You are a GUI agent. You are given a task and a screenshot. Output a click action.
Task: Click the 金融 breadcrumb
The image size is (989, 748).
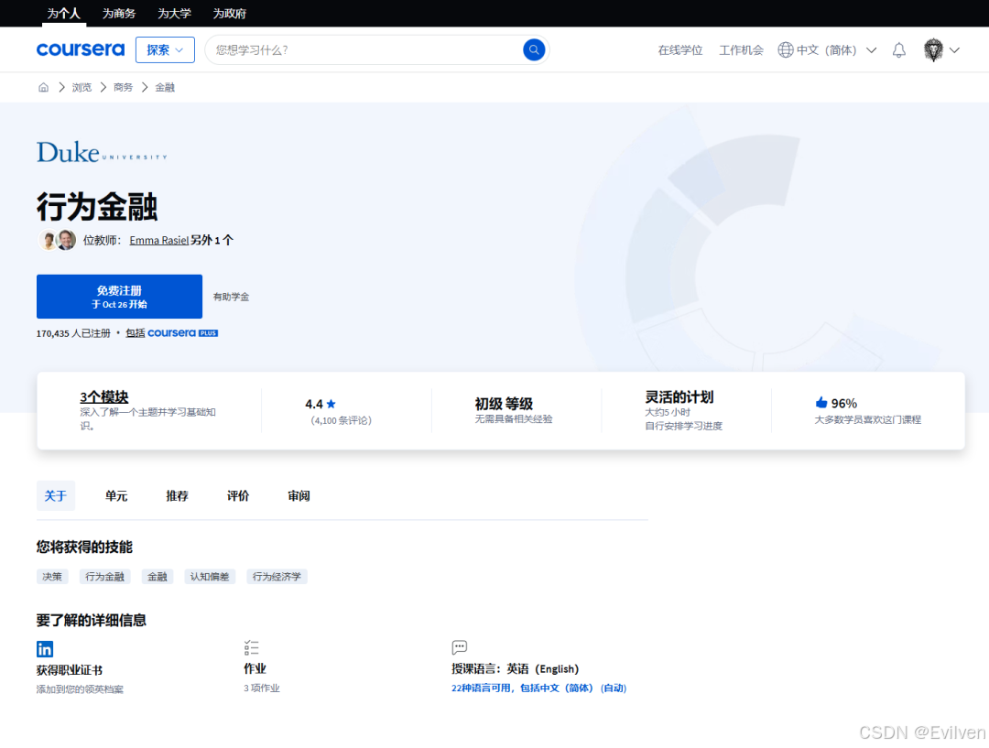pos(165,87)
